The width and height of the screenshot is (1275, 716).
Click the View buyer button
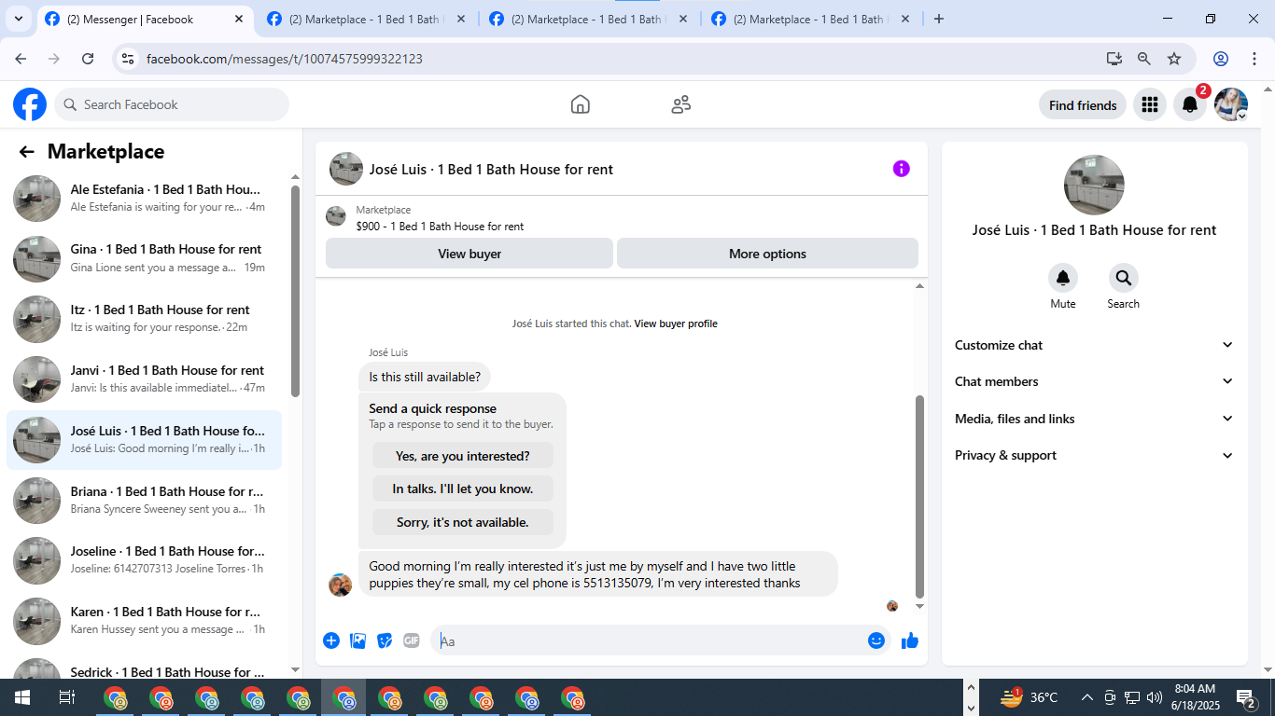(x=469, y=254)
